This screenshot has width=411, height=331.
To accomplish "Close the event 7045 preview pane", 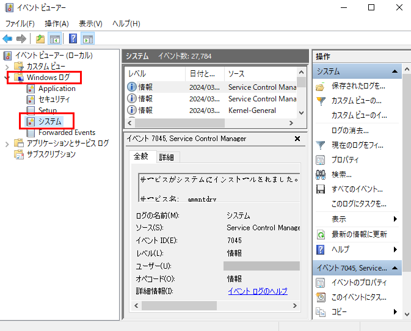I will point(297,139).
